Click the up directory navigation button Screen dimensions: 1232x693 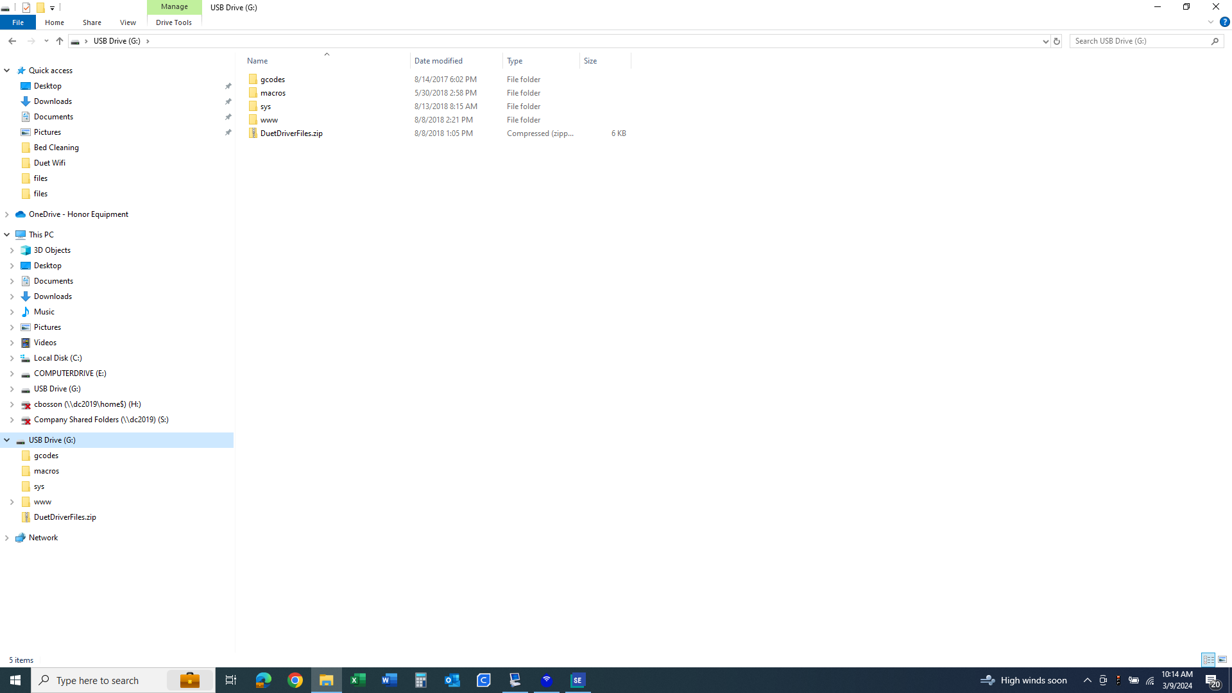[x=60, y=40]
